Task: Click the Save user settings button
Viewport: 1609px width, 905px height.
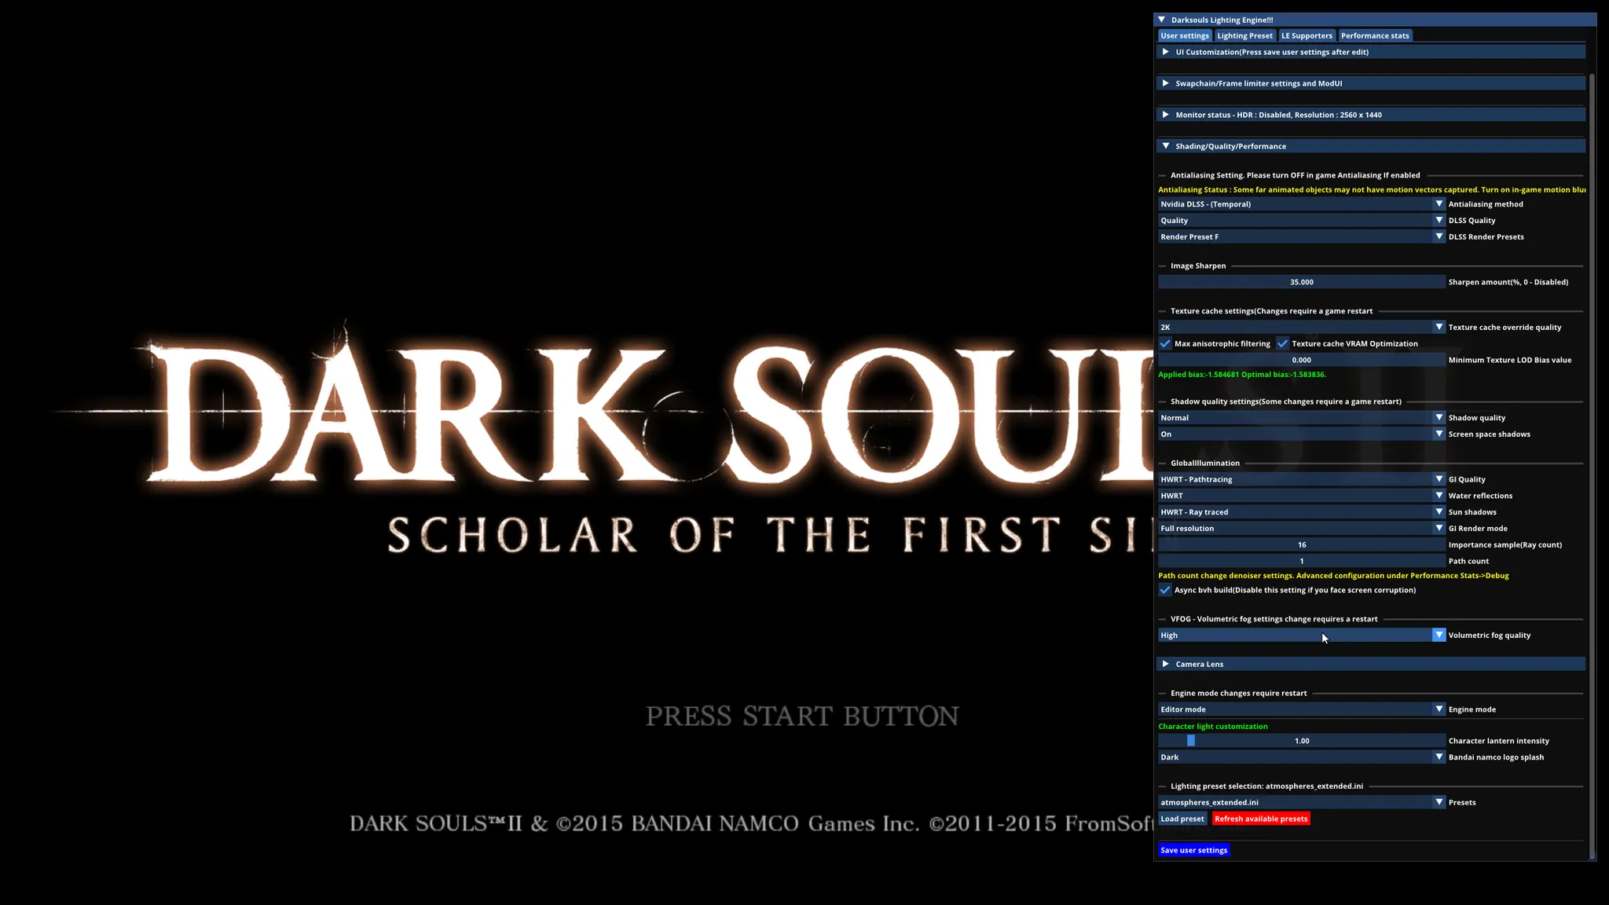Action: click(1193, 850)
